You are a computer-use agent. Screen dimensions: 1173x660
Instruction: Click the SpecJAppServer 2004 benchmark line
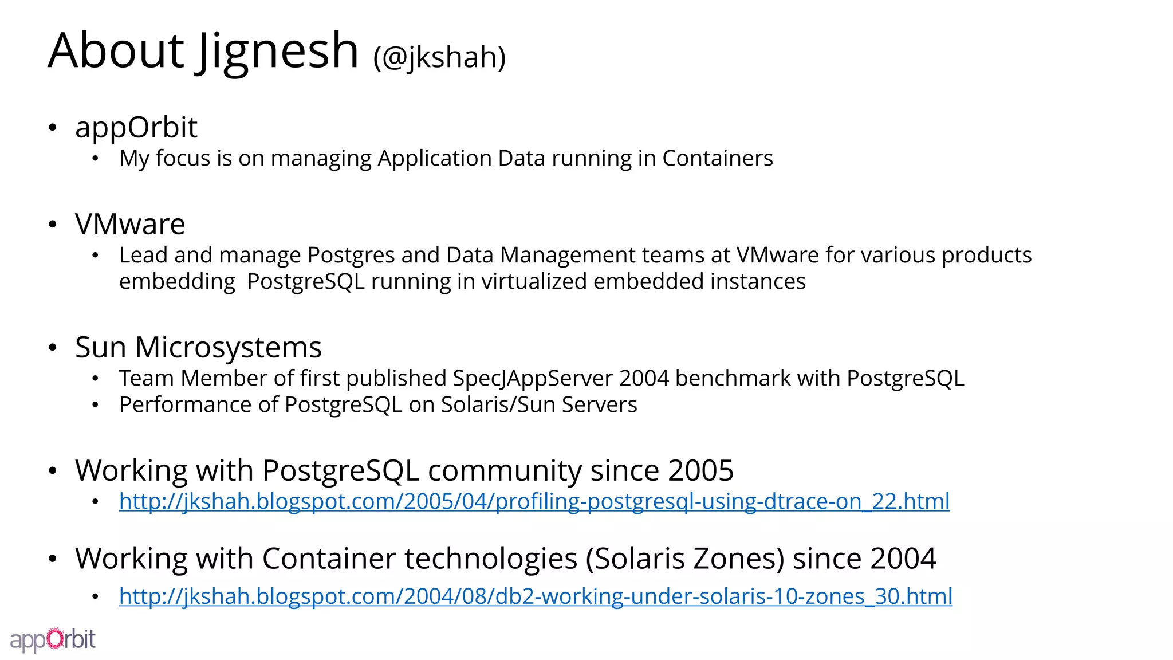click(x=541, y=379)
